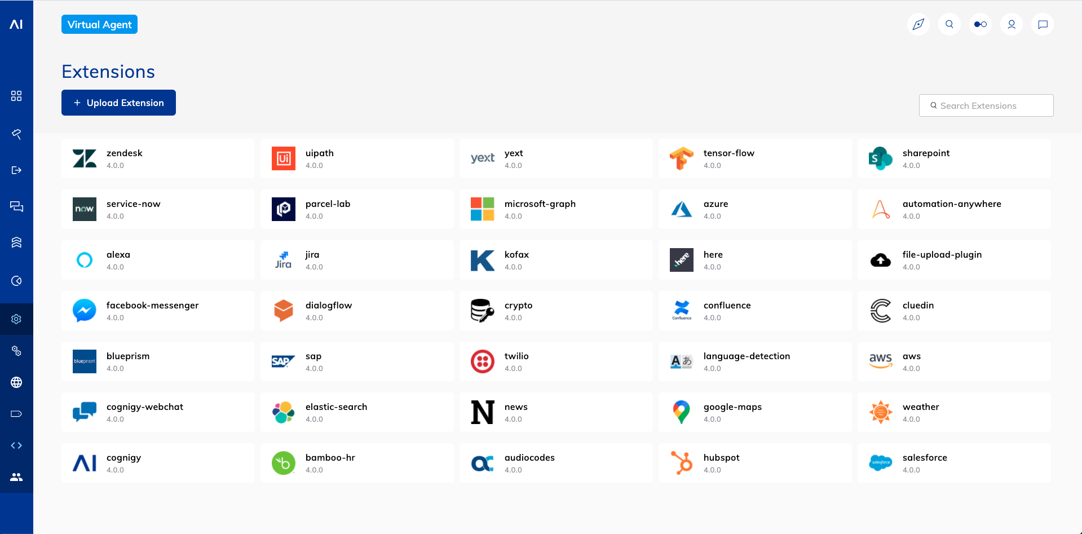1082x534 pixels.
Task: Click the Microsoft Graph logo icon
Action: point(483,209)
